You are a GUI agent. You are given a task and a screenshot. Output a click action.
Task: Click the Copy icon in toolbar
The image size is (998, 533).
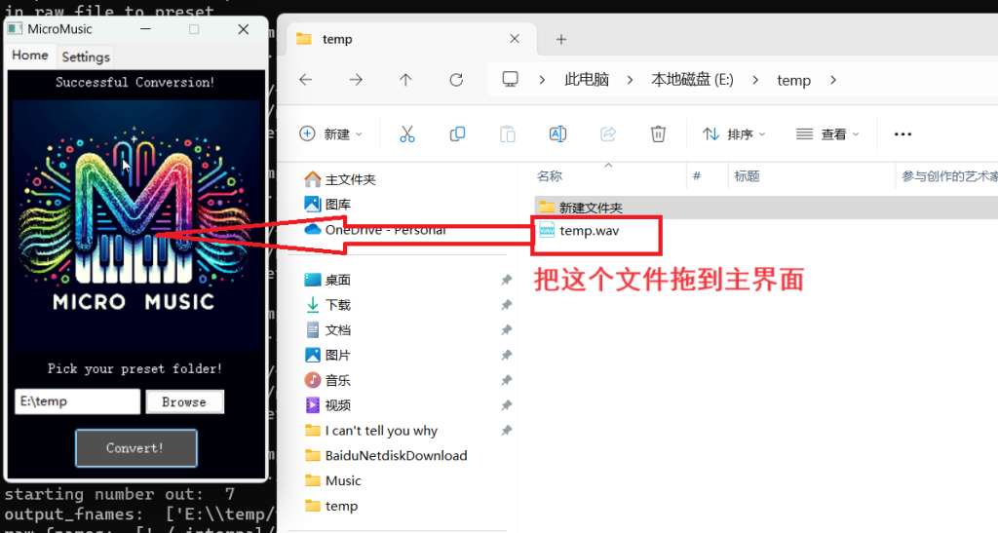(x=458, y=134)
